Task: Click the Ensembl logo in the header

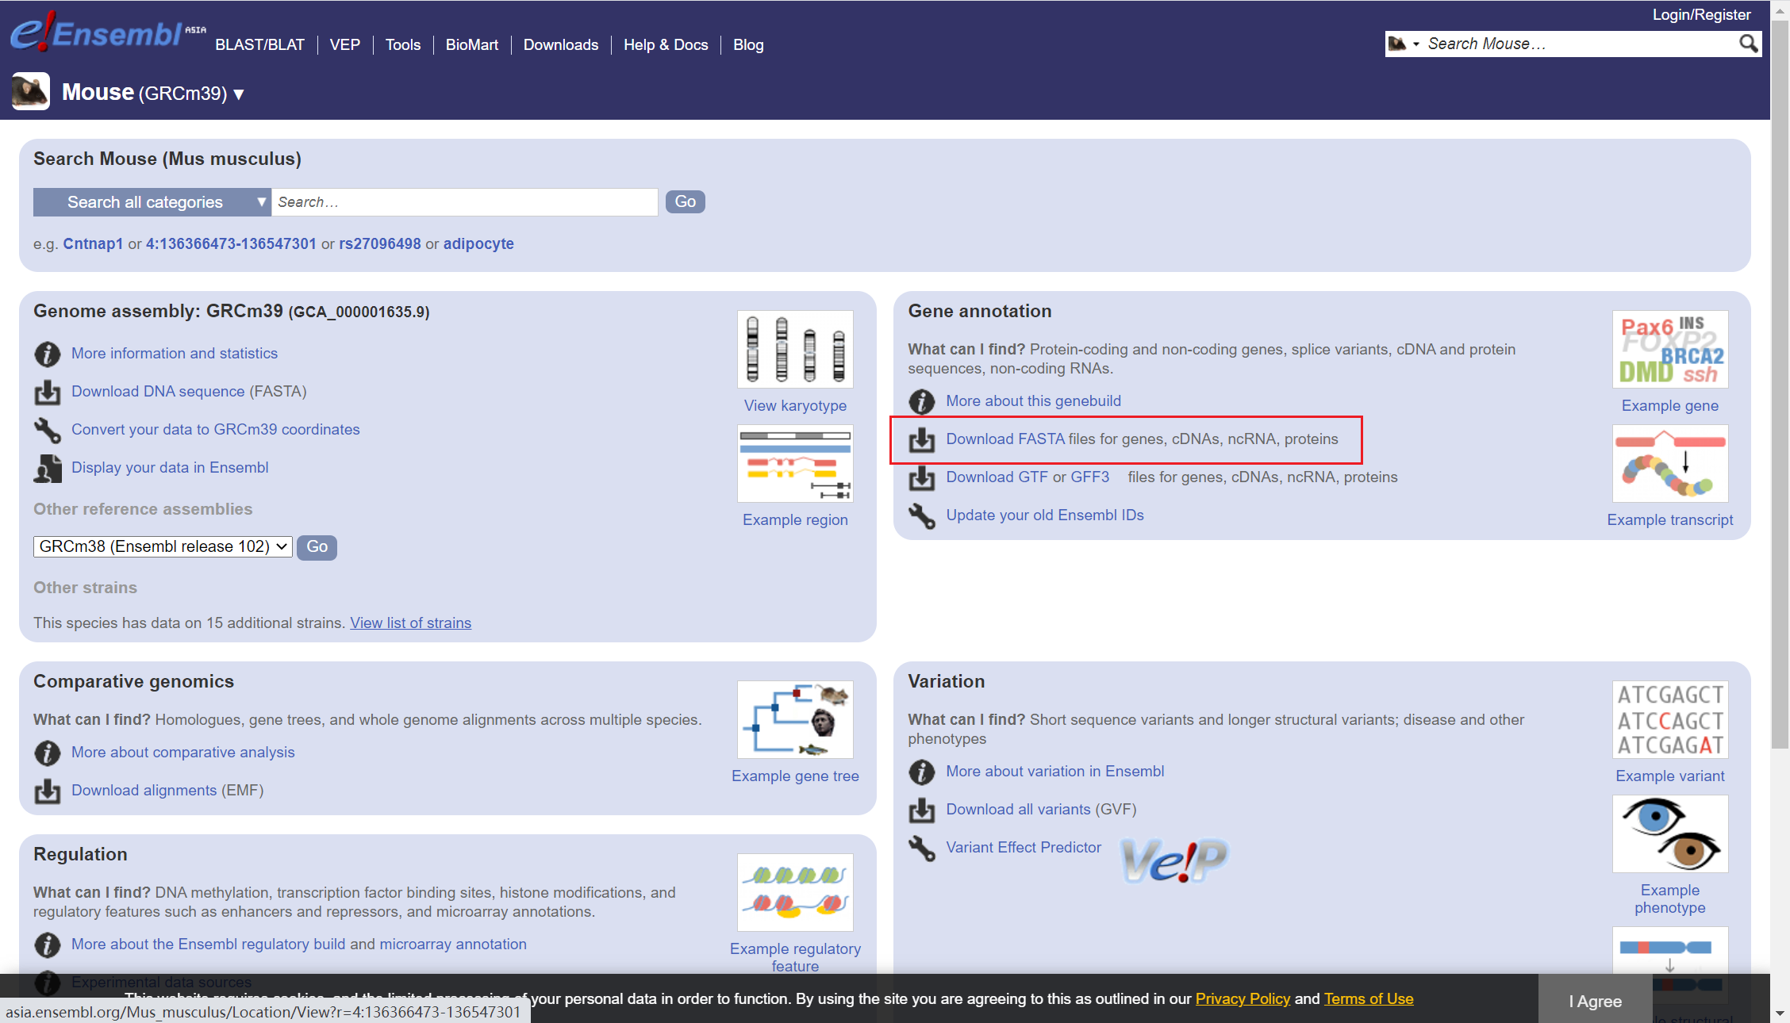Action: pyautogui.click(x=107, y=32)
